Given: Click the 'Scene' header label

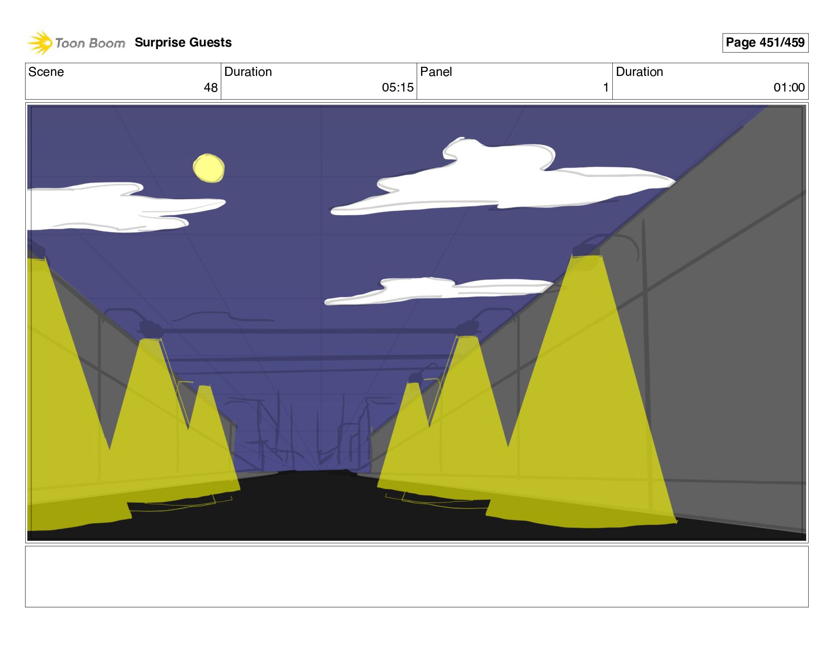Looking at the screenshot, I should coord(46,72).
